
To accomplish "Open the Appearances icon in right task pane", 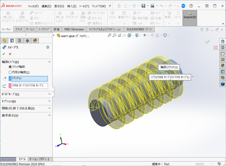I will [x=223, y=65].
